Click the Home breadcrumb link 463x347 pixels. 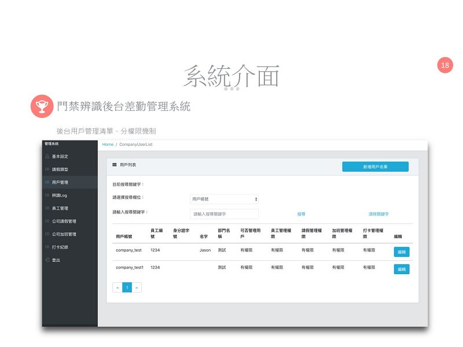(108, 144)
